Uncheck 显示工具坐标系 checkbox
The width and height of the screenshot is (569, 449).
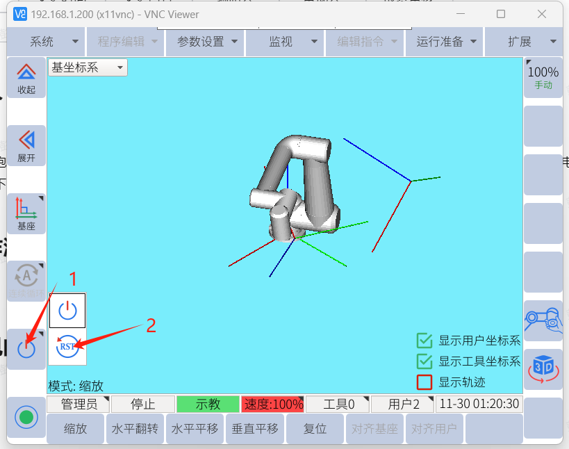click(424, 361)
